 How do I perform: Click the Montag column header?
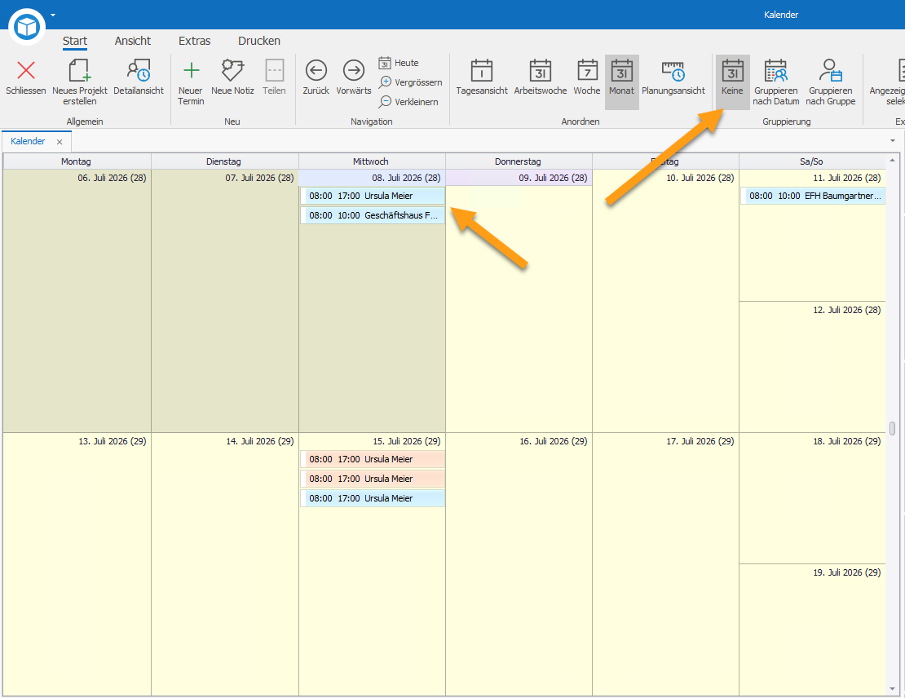[76, 161]
